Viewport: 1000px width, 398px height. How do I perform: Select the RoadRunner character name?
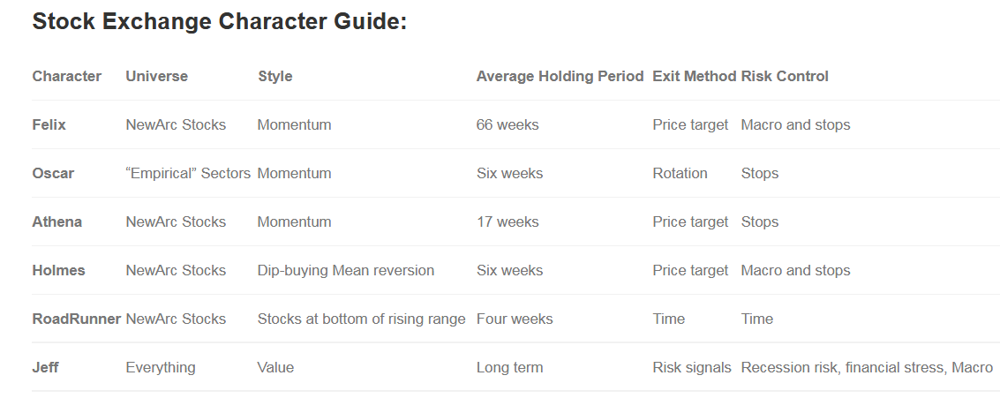click(77, 319)
